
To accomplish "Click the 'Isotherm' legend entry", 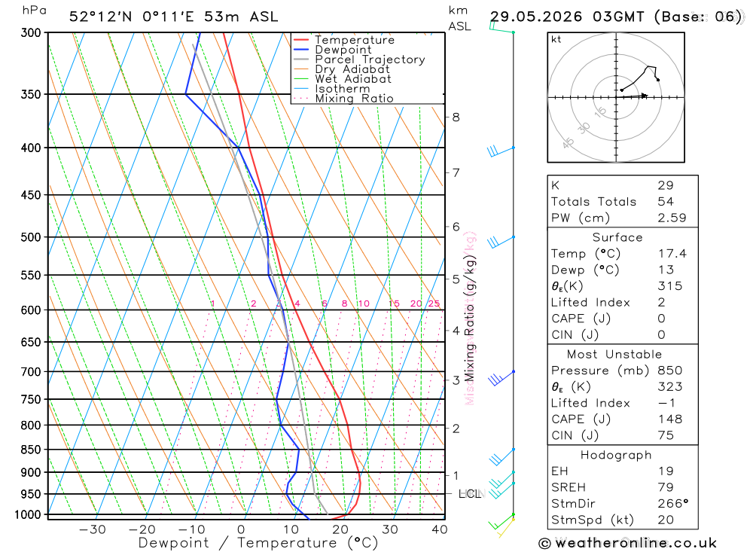I will click(x=331, y=88).
